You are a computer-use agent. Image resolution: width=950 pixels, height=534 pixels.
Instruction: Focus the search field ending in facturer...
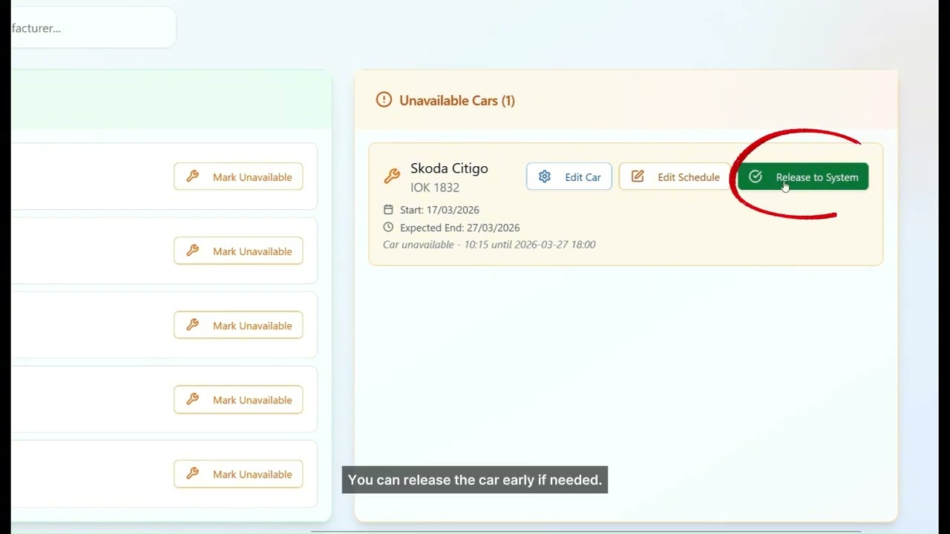[x=94, y=28]
